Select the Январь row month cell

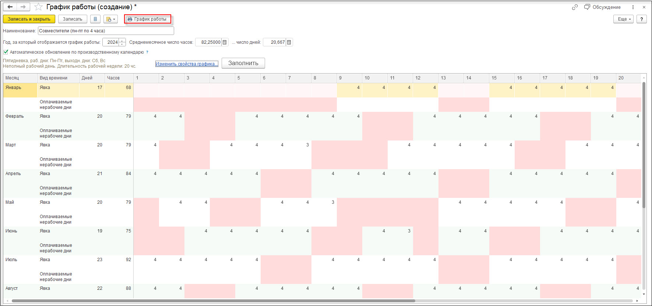pos(20,90)
